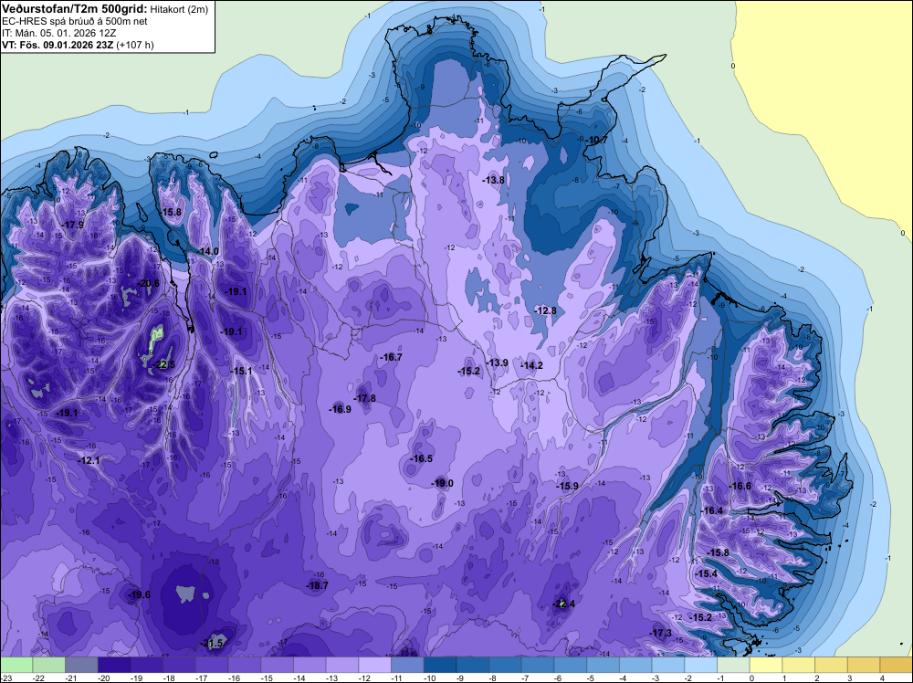913x683 pixels.
Task: Click the legend swatch labeled -5
Action: [x=603, y=665]
